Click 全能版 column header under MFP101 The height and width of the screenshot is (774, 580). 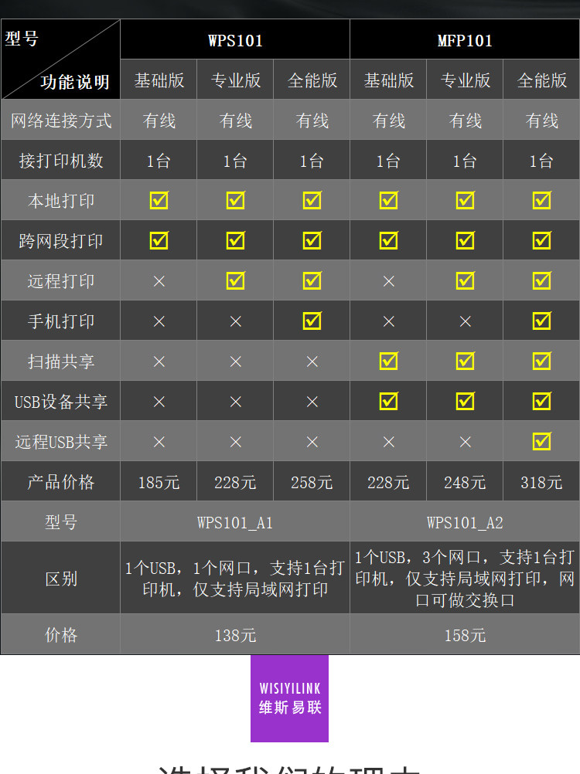[542, 80]
